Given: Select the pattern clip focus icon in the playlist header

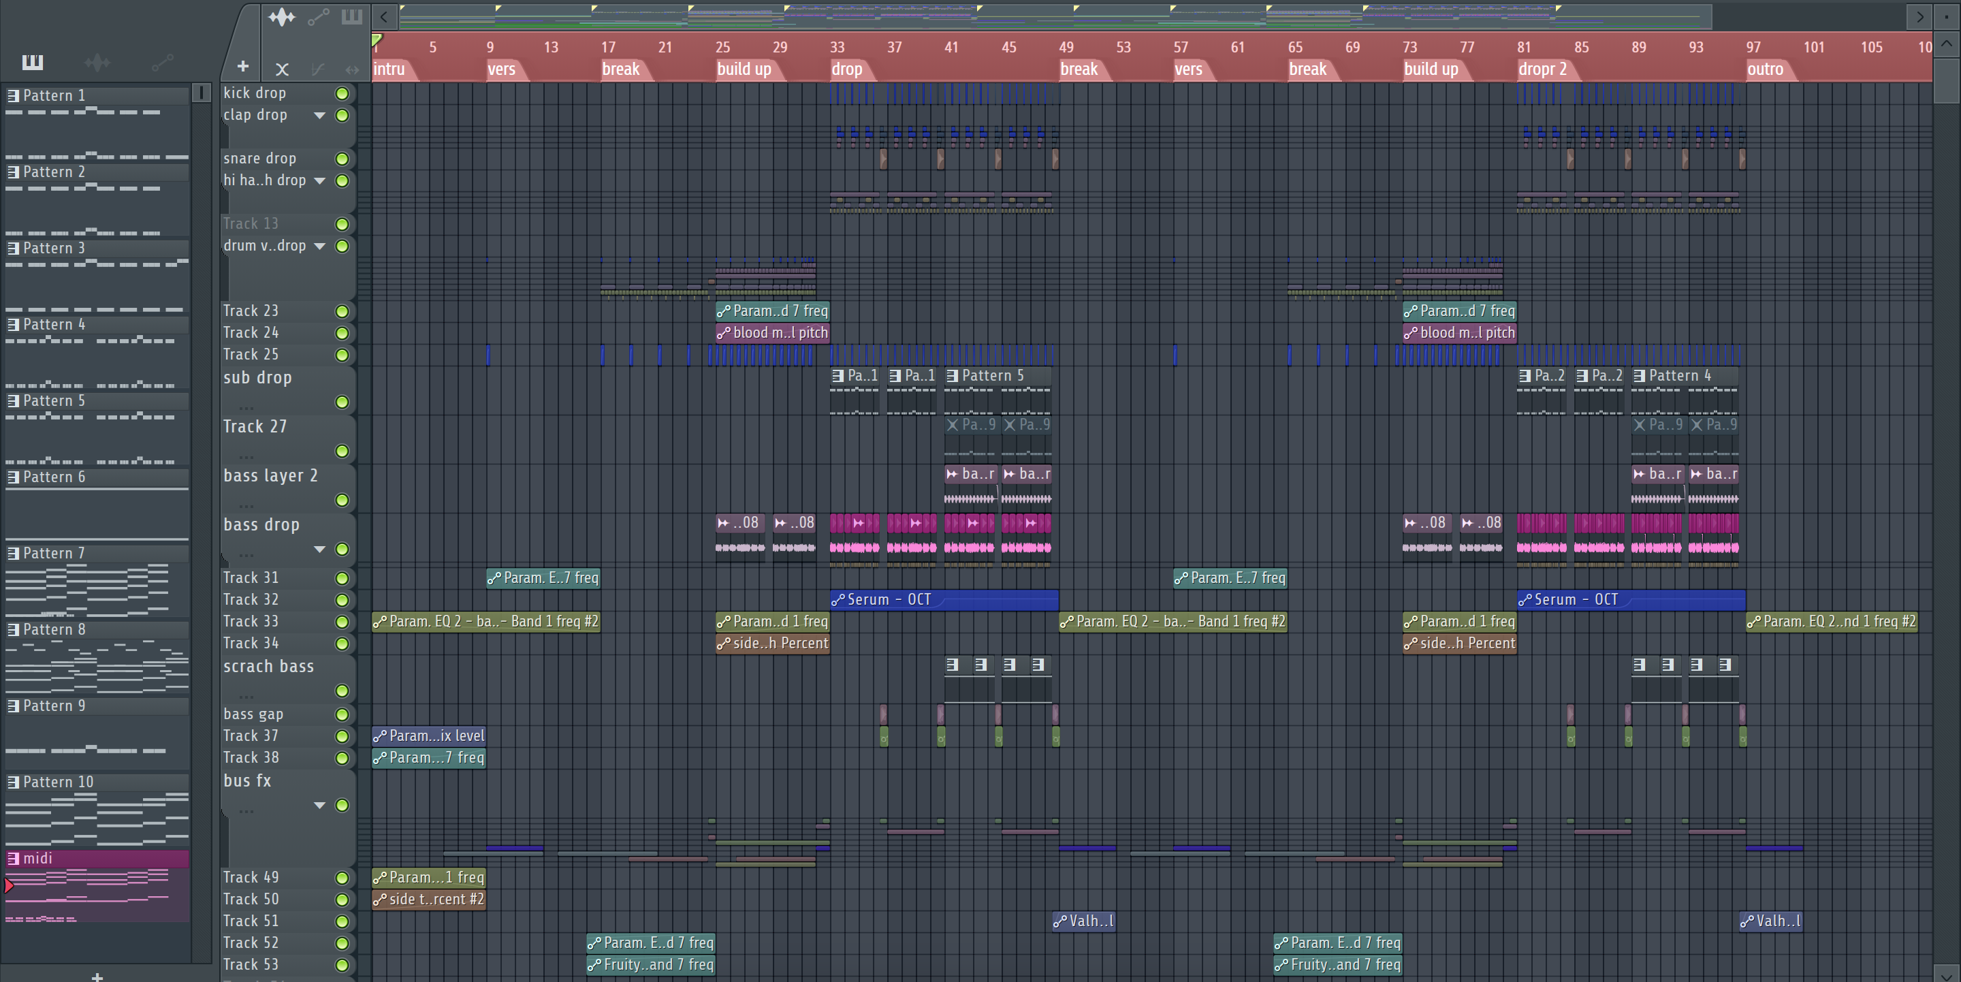Looking at the screenshot, I should pyautogui.click(x=352, y=17).
